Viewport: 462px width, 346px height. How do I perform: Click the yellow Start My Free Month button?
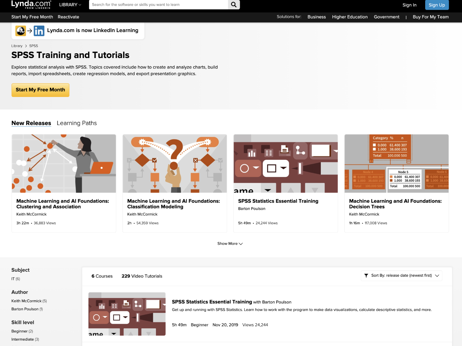[40, 90]
